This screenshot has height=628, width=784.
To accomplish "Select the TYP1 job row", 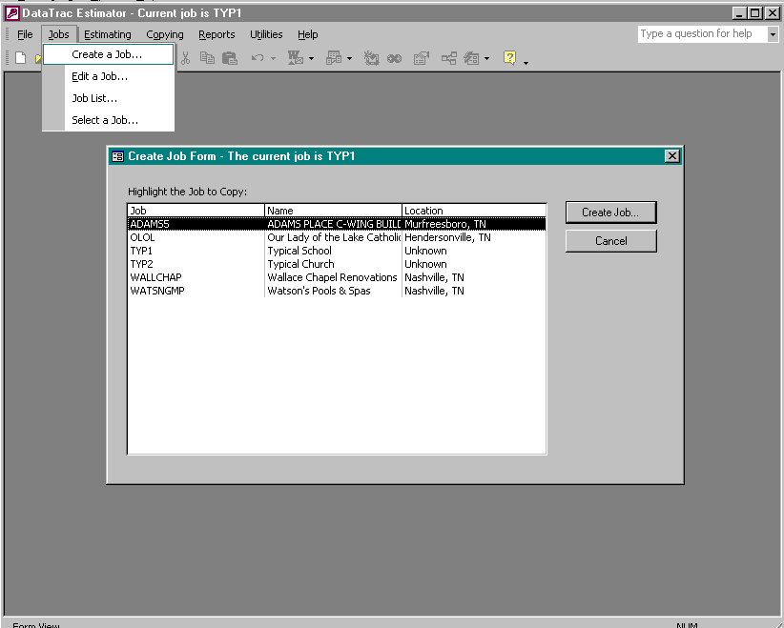I will click(x=337, y=251).
